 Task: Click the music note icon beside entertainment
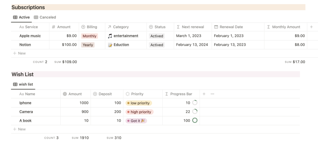(110, 36)
